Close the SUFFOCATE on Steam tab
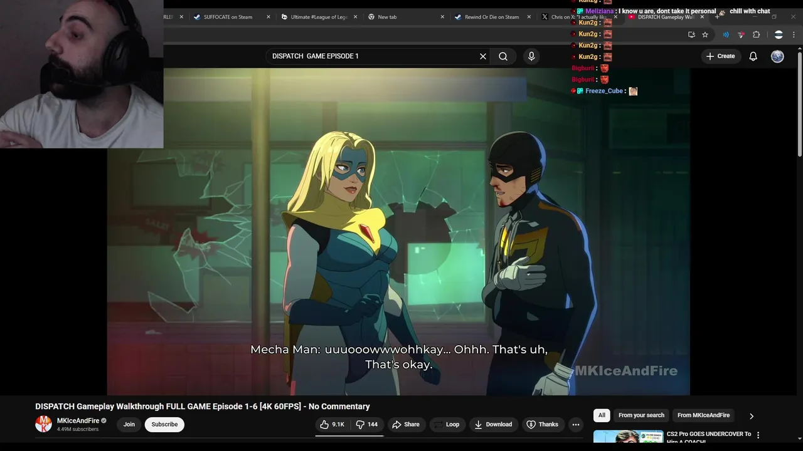 tap(269, 17)
